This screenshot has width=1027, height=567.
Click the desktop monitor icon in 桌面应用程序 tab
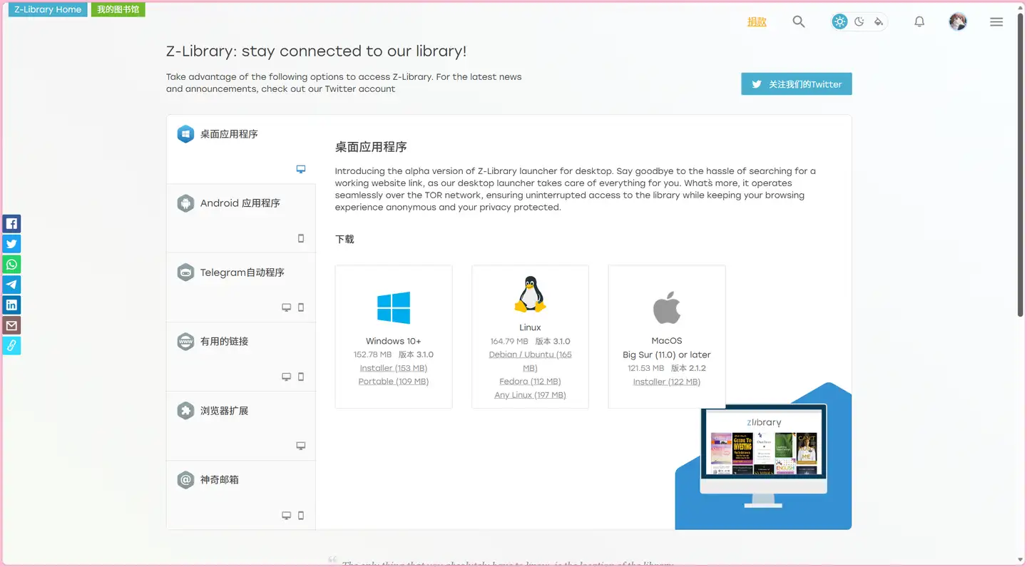(x=301, y=169)
